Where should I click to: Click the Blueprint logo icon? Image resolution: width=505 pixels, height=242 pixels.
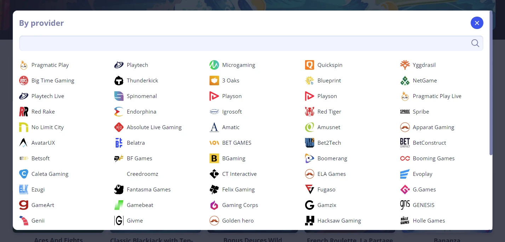pyautogui.click(x=310, y=81)
